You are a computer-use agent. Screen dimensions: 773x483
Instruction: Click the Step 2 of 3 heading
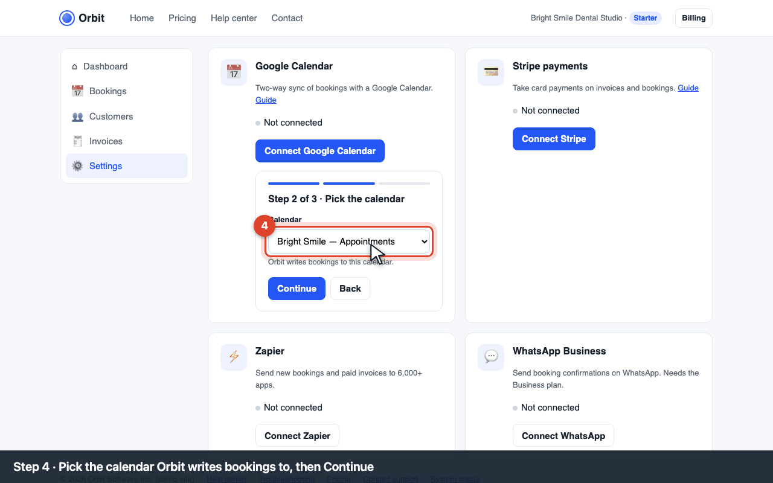(x=336, y=199)
